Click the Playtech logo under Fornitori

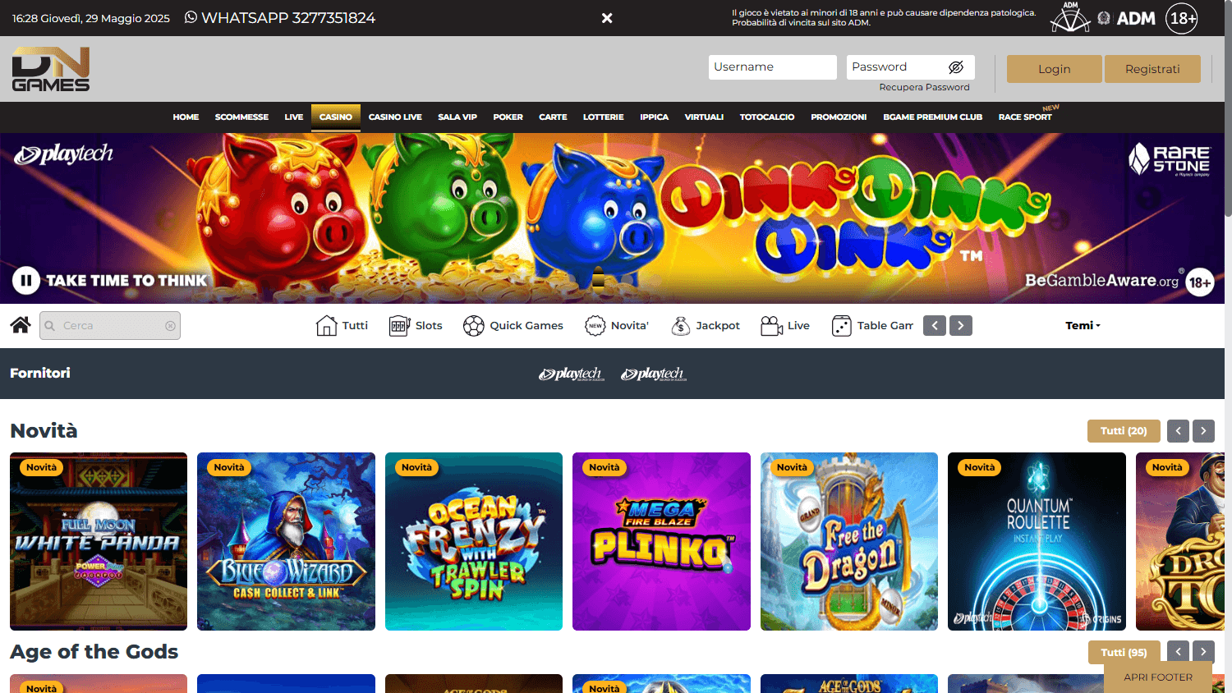(572, 374)
